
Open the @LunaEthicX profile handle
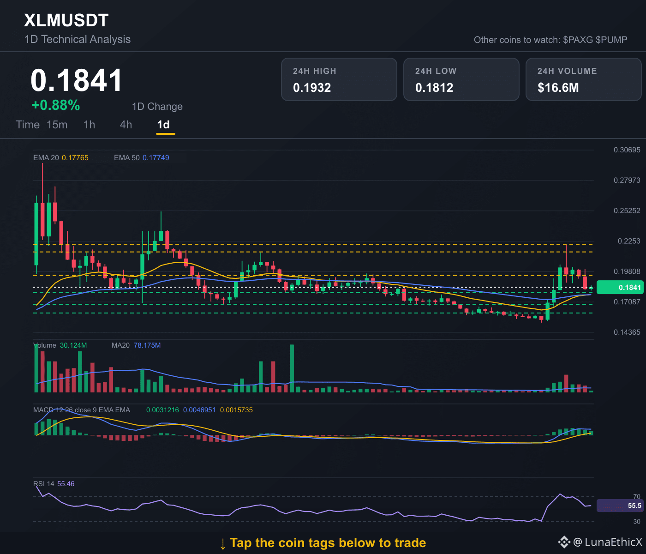tap(608, 542)
